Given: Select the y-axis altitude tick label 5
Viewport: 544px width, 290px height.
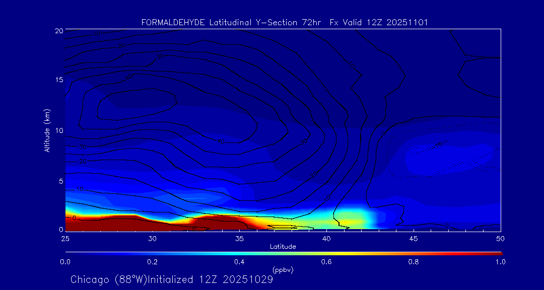Looking at the screenshot, I should coord(60,181).
